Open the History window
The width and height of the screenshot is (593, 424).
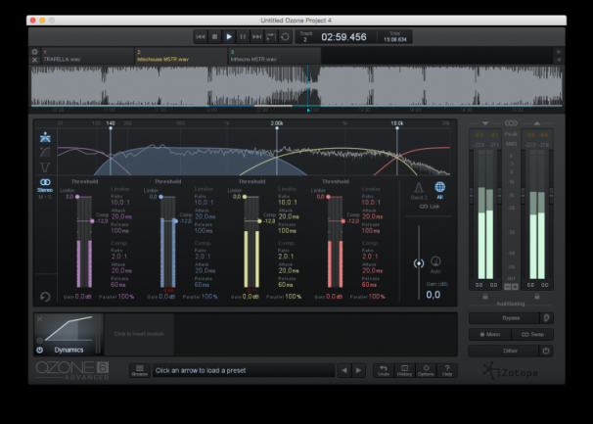click(405, 369)
